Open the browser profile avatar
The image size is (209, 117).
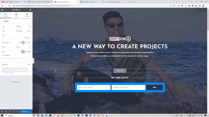pos(203,6)
